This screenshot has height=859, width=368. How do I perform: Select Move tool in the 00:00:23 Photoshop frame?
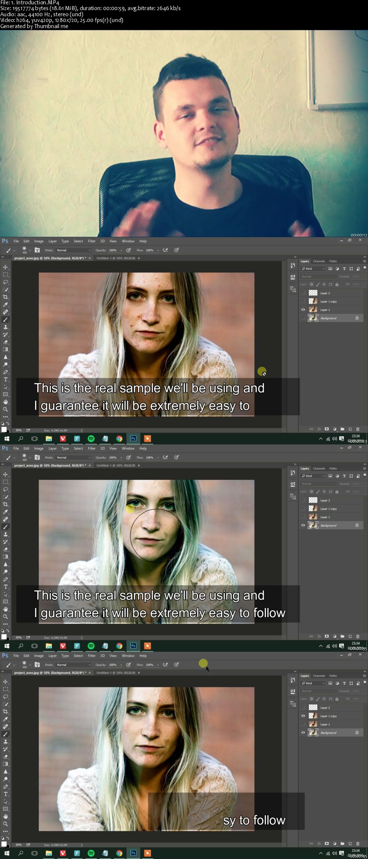pyautogui.click(x=5, y=267)
